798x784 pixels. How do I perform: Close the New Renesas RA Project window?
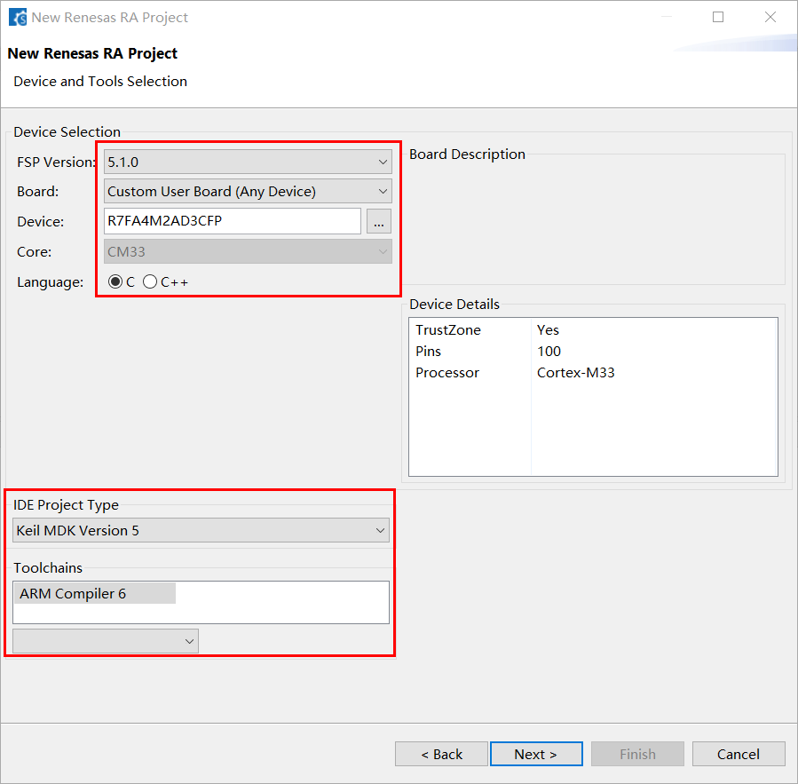point(770,17)
